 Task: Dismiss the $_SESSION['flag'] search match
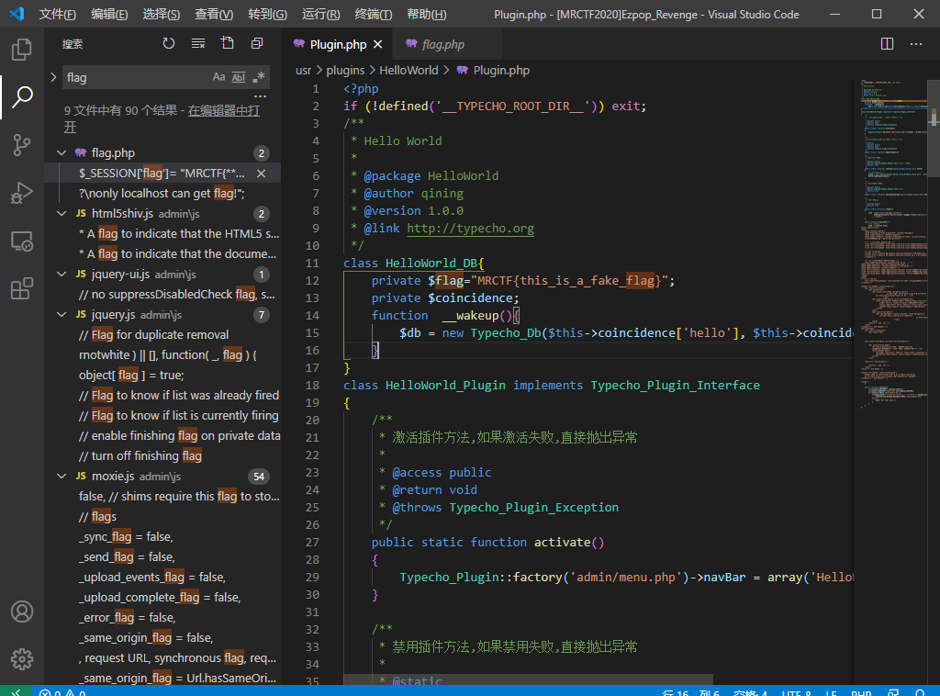tap(262, 174)
